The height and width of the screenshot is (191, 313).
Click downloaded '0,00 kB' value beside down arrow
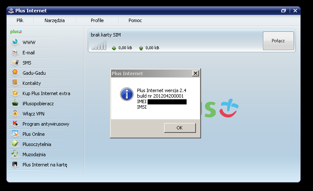(125, 48)
